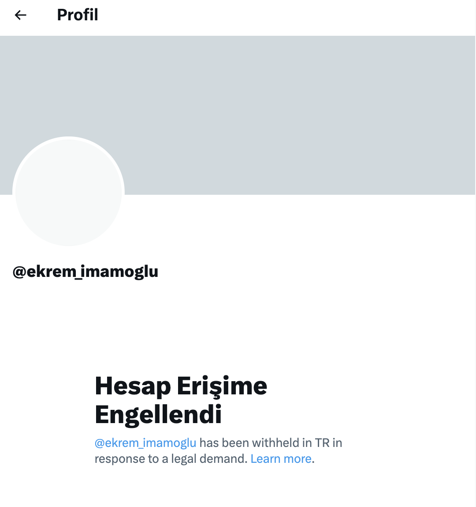Image resolution: width=476 pixels, height=507 pixels.
Task: Click the word Erişime in the heading
Action: (x=222, y=387)
